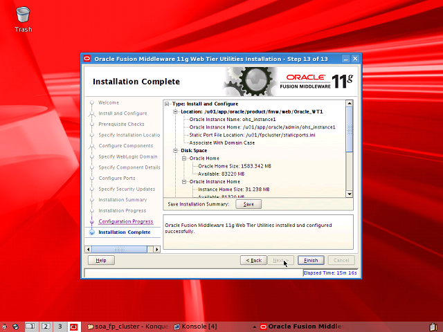Collapse the Oracle Instance Home node
Image resolution: width=443 pixels, height=332 pixels.
pos(184,182)
